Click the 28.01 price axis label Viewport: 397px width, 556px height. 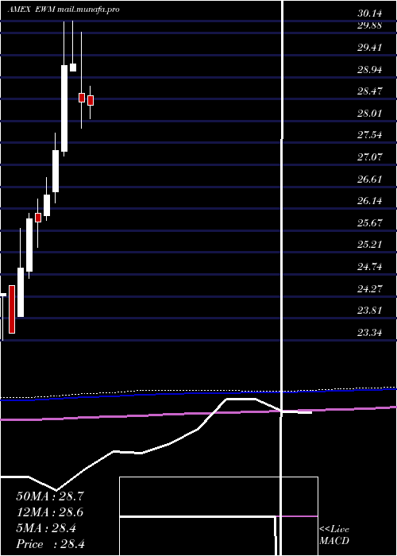370,114
